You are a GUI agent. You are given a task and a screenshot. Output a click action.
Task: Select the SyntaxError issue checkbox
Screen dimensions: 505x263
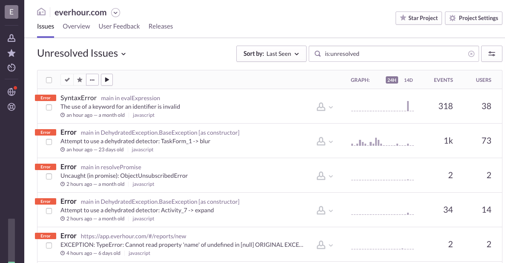pyautogui.click(x=49, y=107)
